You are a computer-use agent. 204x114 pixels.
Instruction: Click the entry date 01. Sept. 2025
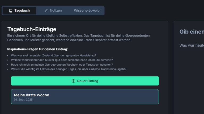coord(23,100)
